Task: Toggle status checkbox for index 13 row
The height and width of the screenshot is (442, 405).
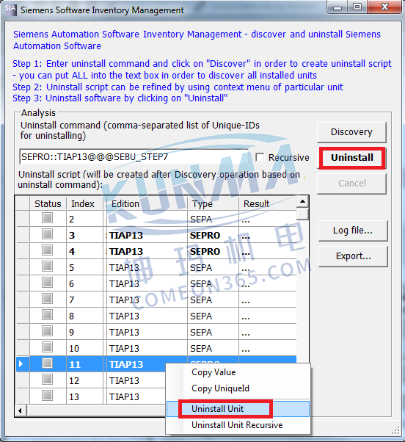Action: [47, 395]
